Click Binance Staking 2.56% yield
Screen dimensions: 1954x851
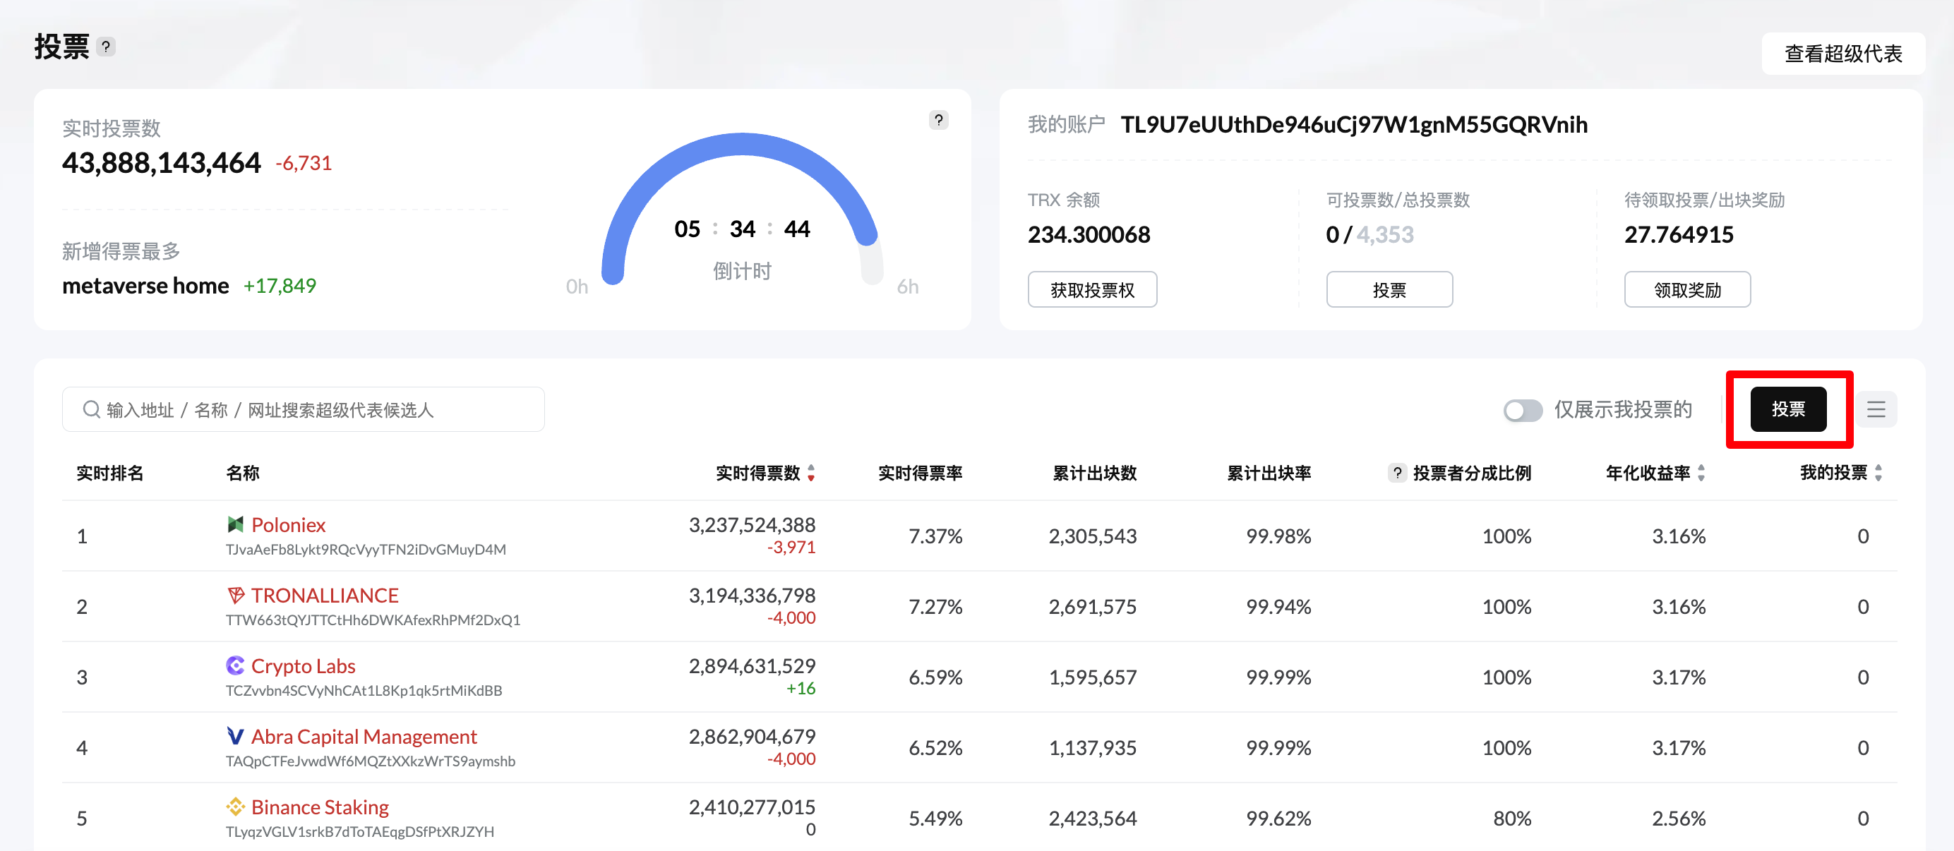[1679, 819]
